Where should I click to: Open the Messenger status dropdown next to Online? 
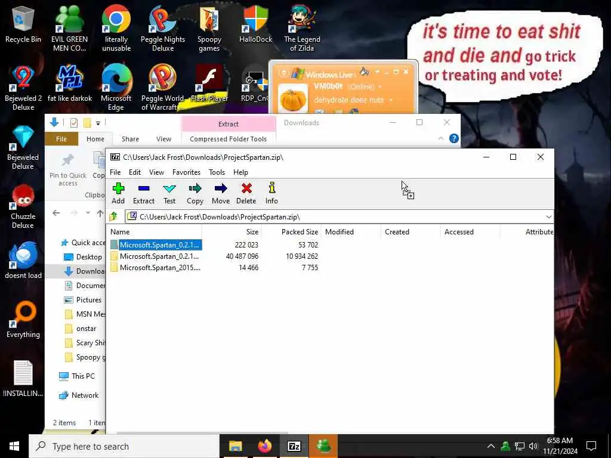coord(379,87)
